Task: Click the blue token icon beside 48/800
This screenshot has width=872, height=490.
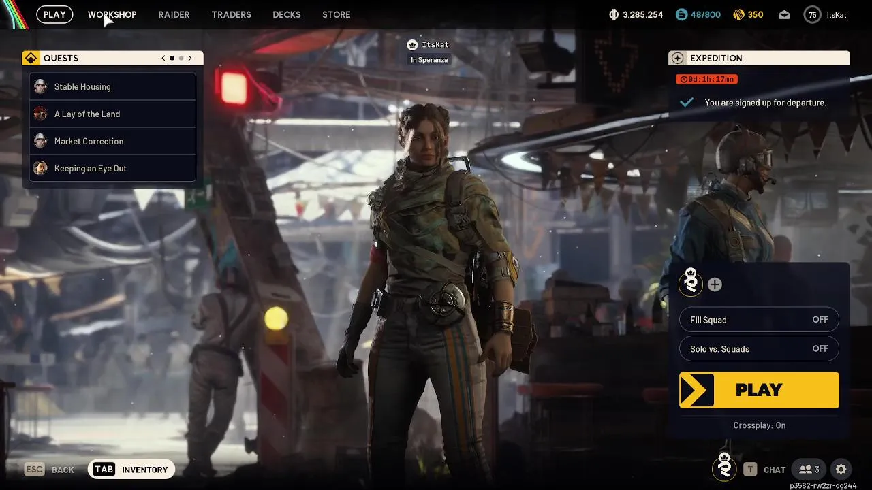Action: [x=681, y=14]
